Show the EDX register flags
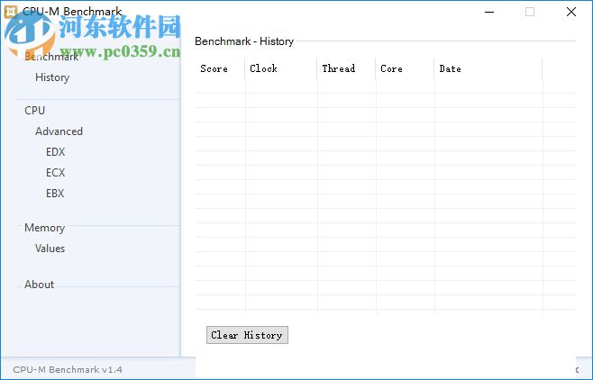The image size is (593, 380). tap(56, 152)
